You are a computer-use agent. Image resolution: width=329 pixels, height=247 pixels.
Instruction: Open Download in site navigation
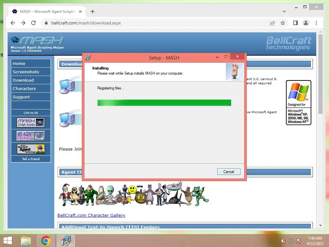click(x=31, y=80)
